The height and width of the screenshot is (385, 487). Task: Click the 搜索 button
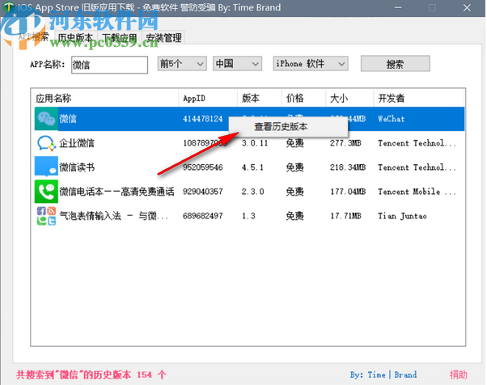tap(395, 64)
